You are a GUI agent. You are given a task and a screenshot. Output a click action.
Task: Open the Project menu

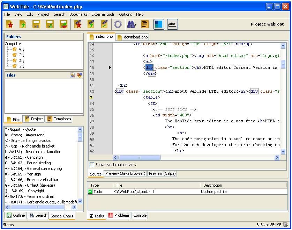(x=43, y=14)
